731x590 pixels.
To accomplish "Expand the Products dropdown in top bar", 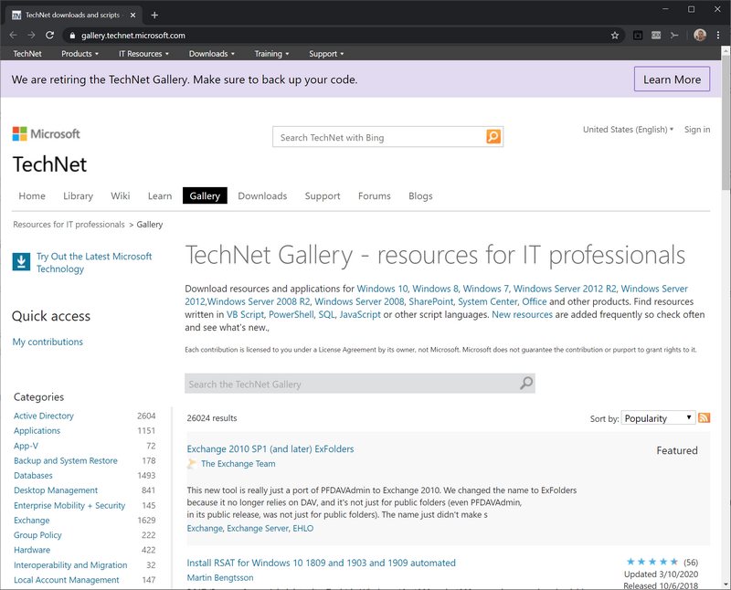I will click(x=79, y=54).
